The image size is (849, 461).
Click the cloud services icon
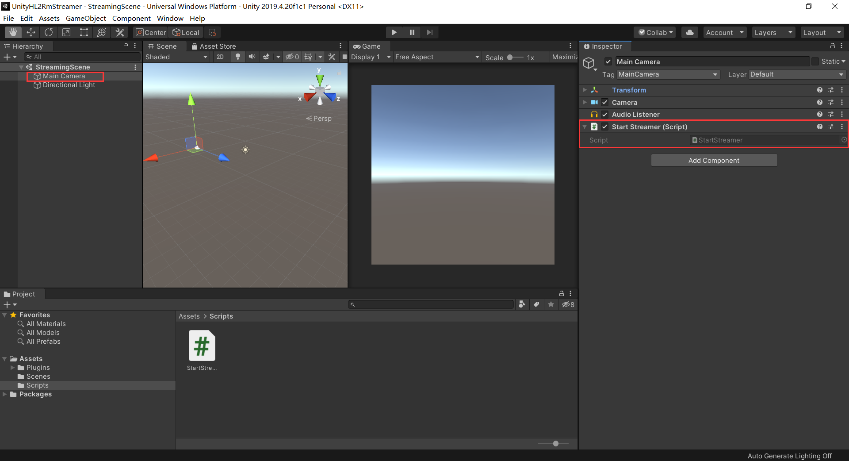[689, 32]
